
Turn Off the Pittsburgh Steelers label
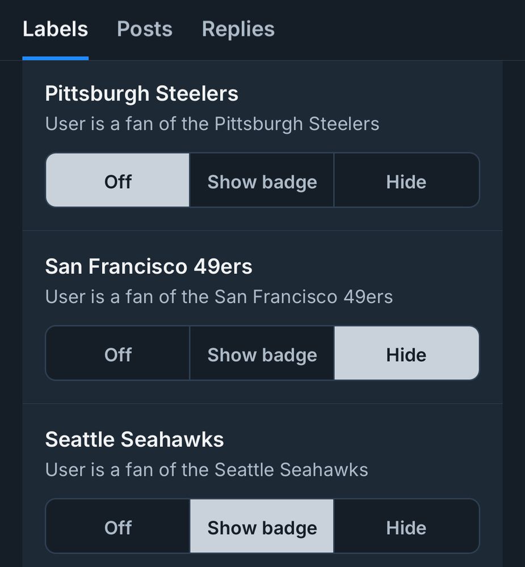pos(117,180)
